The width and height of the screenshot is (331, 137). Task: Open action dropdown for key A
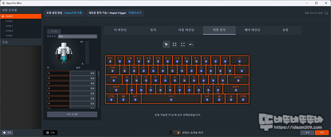pyautogui.click(x=83, y=73)
